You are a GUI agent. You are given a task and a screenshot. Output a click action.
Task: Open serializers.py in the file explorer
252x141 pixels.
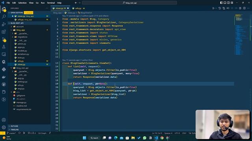pyautogui.click(x=23, y=54)
